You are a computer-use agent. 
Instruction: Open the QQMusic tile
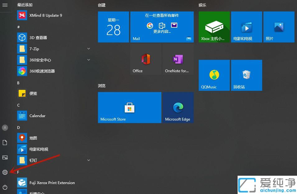214,75
